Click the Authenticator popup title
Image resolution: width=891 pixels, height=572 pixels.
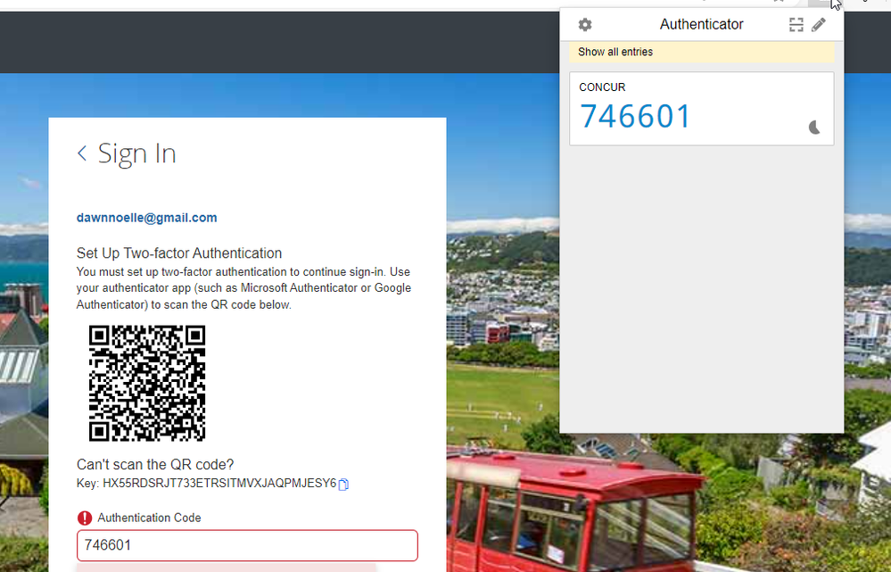(701, 24)
